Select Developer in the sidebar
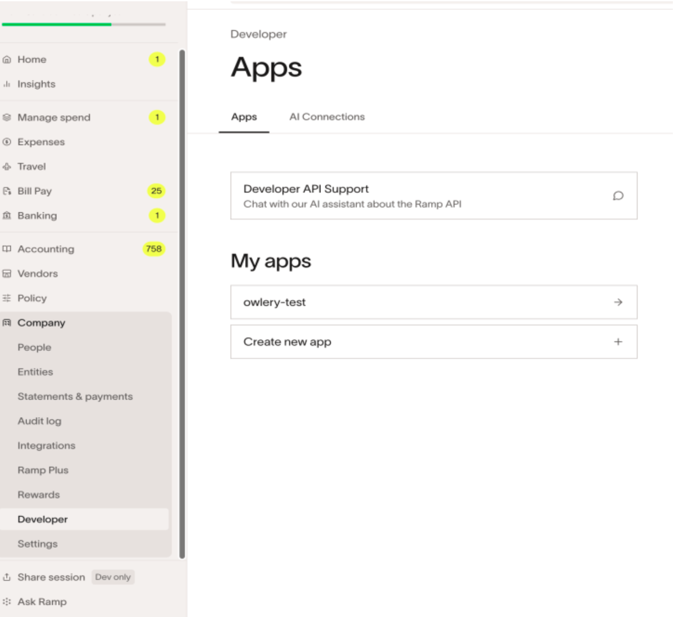The height and width of the screenshot is (617, 675). 84,519
